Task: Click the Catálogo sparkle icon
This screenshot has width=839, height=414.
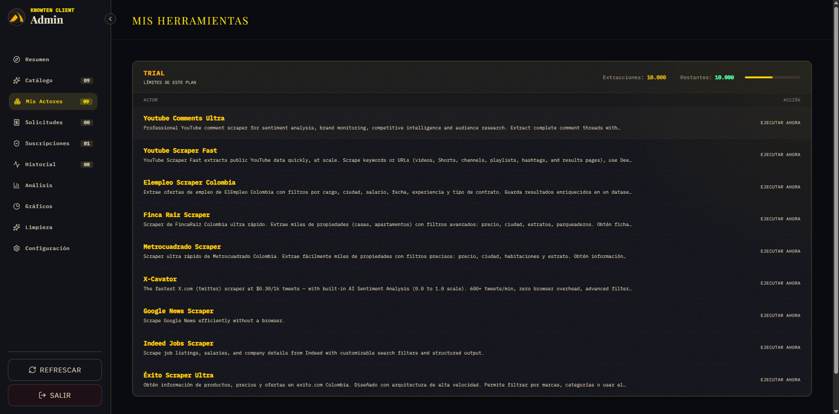Action: coord(17,80)
